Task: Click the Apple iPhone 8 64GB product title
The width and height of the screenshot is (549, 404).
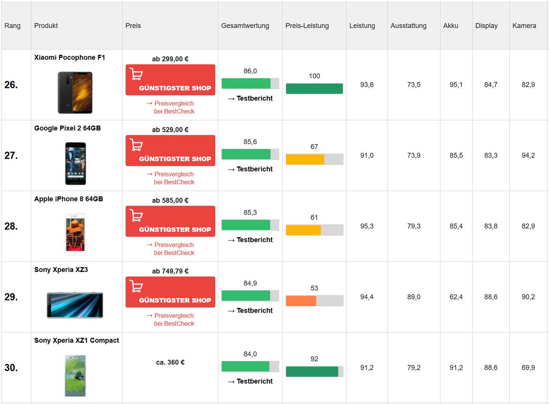Action: click(69, 199)
